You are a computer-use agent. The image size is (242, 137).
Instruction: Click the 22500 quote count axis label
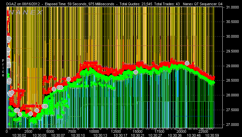(x=203, y=131)
